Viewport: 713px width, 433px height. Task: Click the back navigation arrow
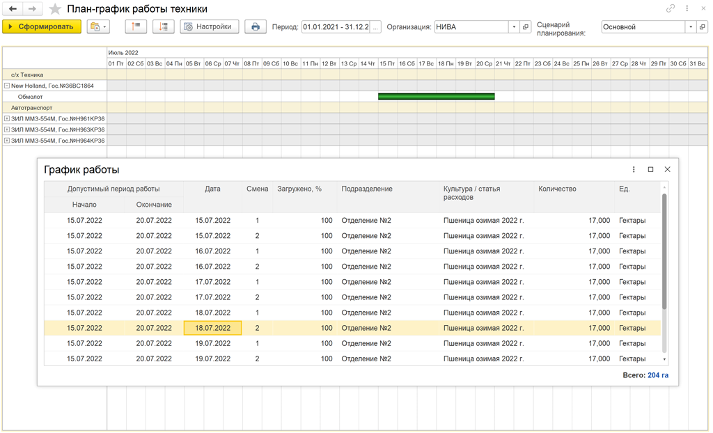tap(13, 9)
